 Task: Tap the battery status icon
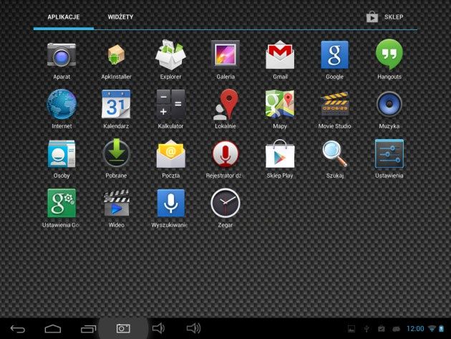(441, 329)
